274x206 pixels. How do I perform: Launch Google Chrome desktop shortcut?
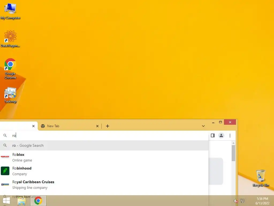pos(10,68)
